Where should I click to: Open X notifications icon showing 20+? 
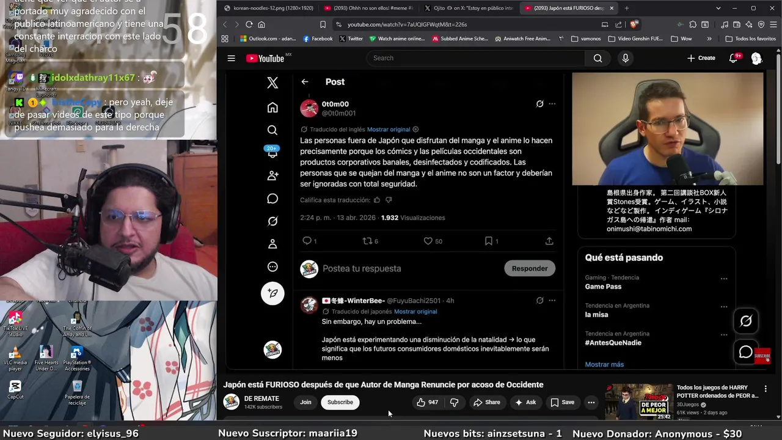pyautogui.click(x=272, y=152)
